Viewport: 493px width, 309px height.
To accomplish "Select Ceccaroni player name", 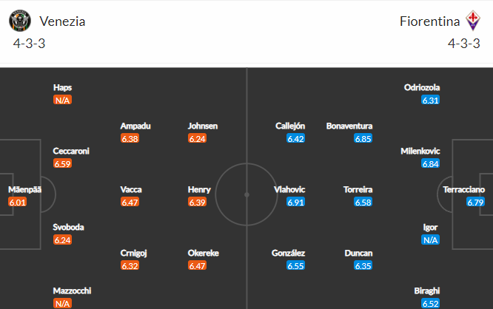I will click(x=71, y=151).
